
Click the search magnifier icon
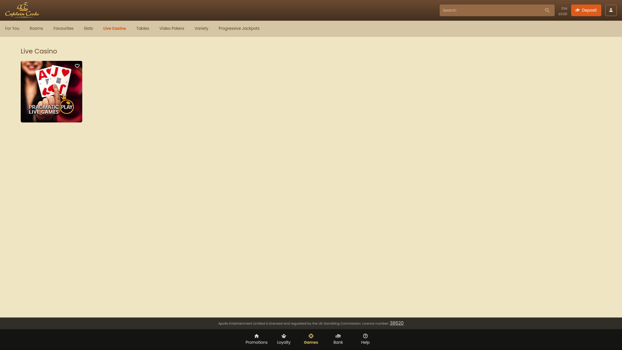[x=547, y=10]
